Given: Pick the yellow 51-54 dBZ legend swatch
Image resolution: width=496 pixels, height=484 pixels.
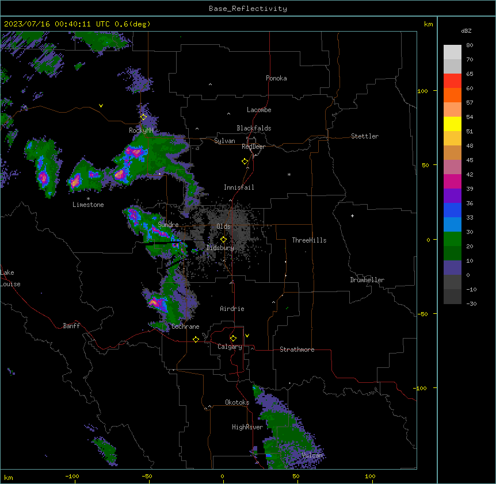Looking at the screenshot, I should point(452,124).
